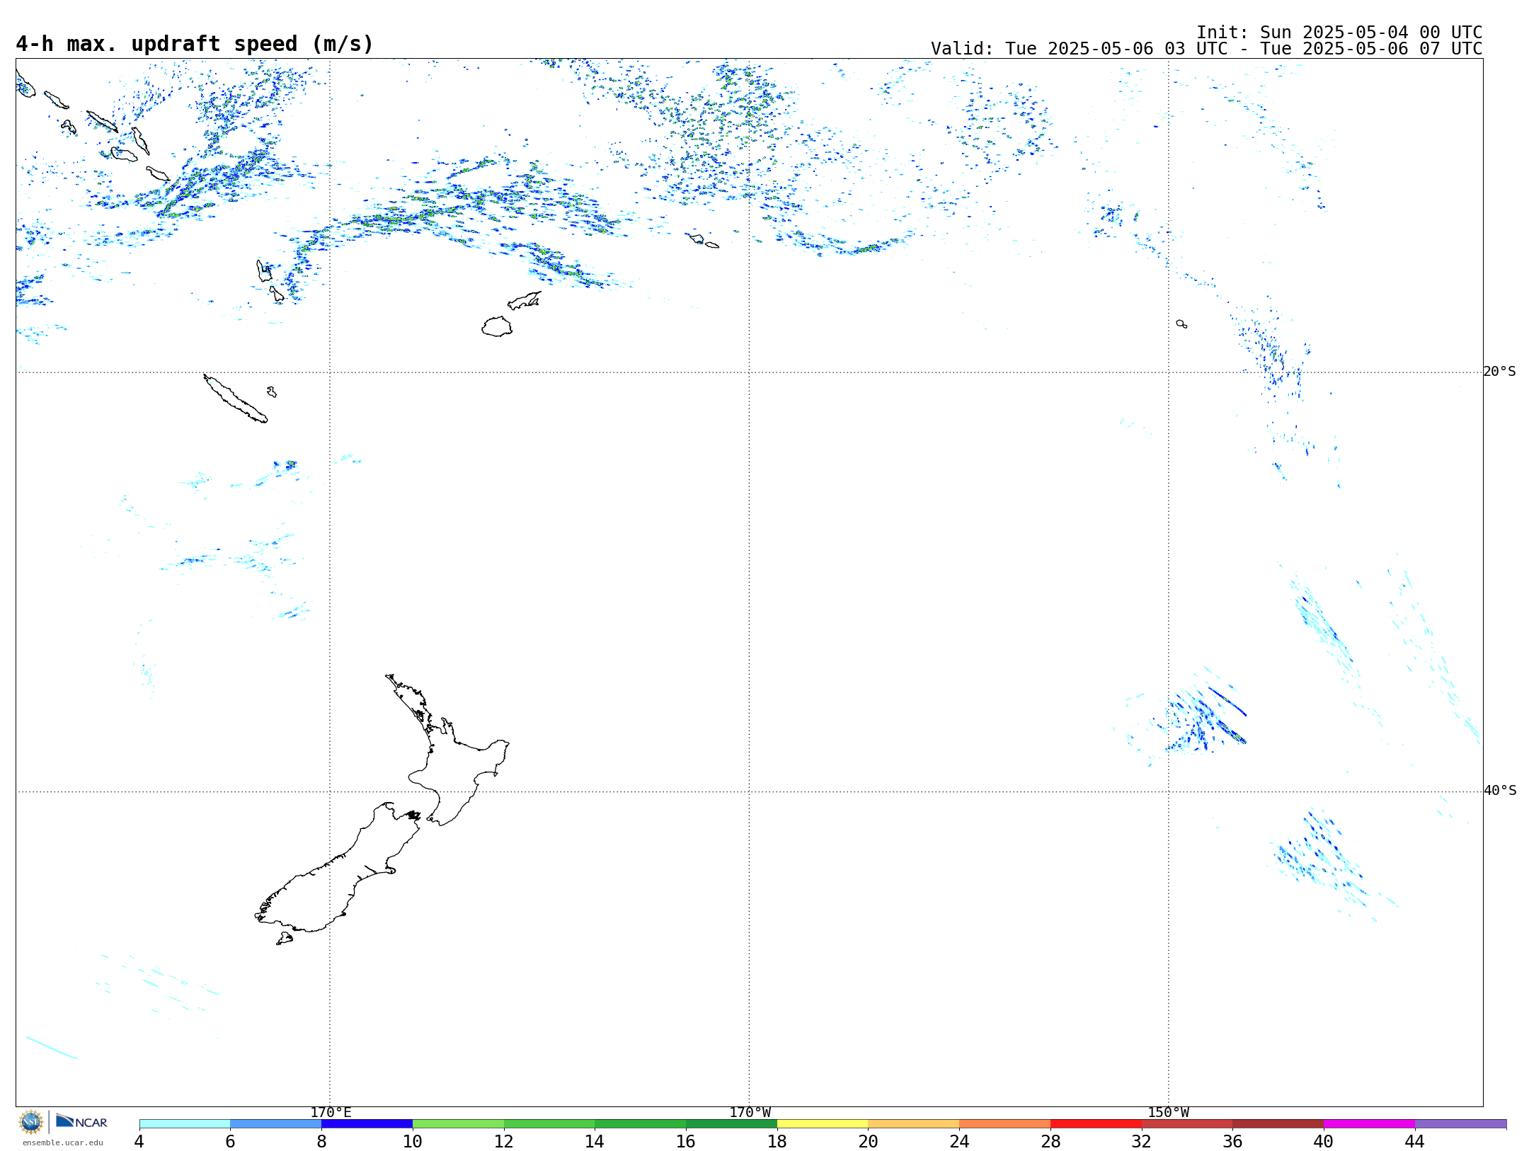
Task: Click the '40°S' latitude label
Action: pyautogui.click(x=1499, y=791)
